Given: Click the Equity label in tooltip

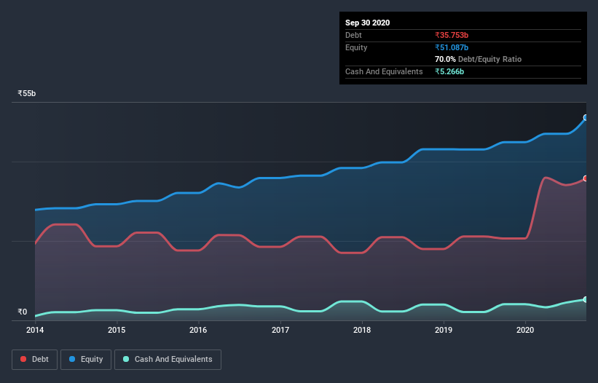Looking at the screenshot, I should click(356, 47).
